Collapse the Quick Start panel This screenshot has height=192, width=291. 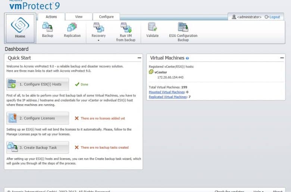139,58
